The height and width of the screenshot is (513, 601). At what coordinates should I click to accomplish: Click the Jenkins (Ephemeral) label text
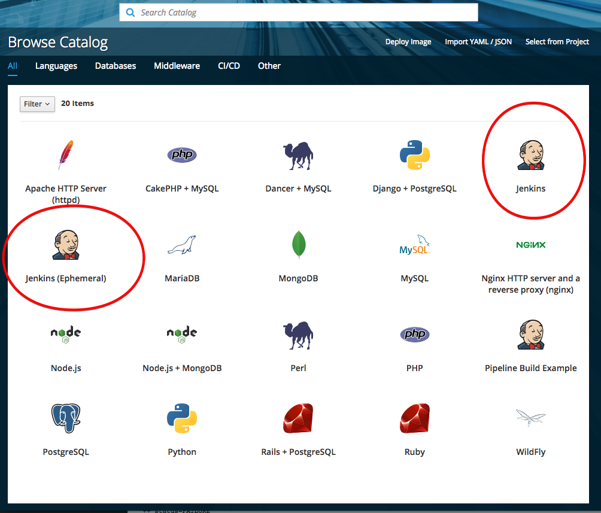(66, 278)
